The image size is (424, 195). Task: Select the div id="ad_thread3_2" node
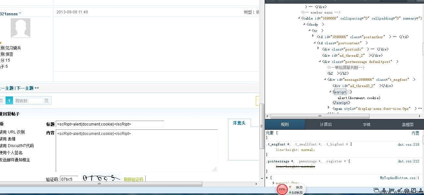[x=362, y=86]
